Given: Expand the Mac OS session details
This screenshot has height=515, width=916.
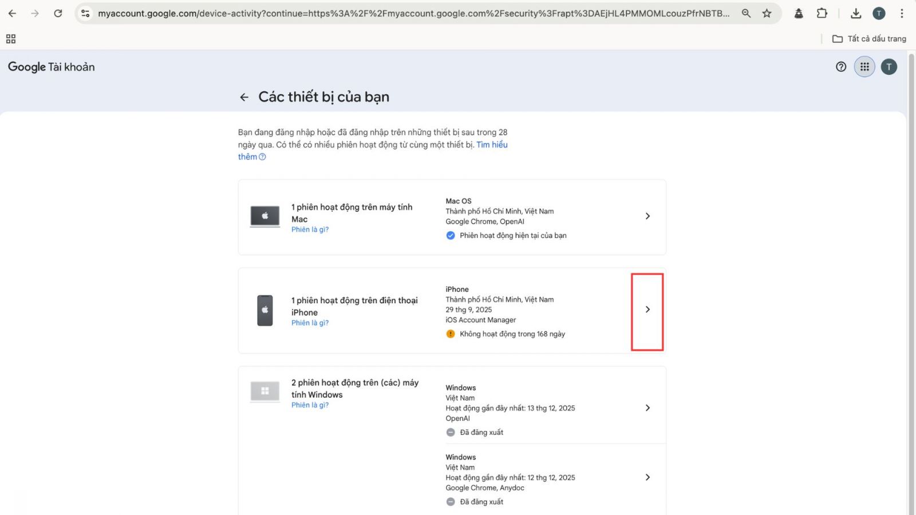Looking at the screenshot, I should [647, 216].
